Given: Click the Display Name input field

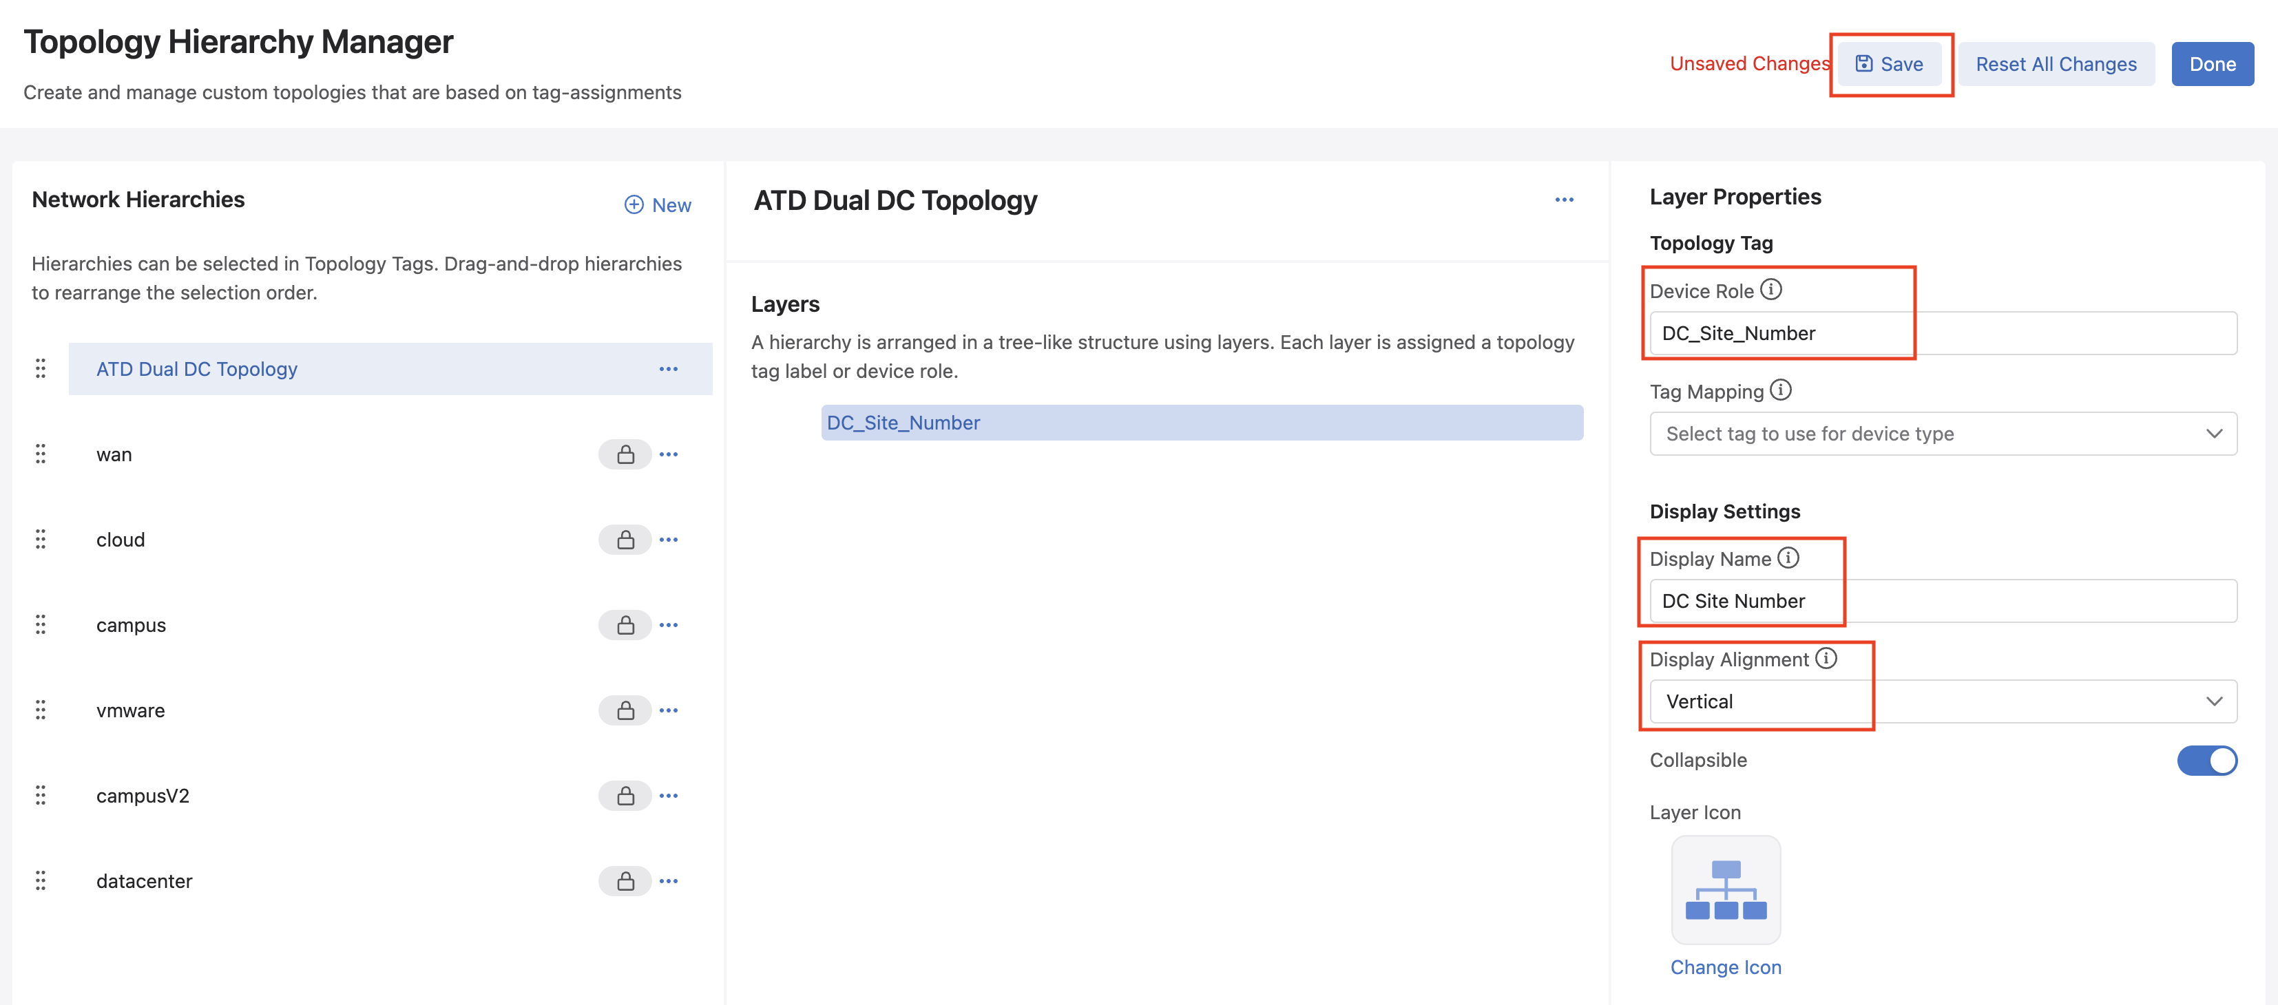Looking at the screenshot, I should pos(1943,602).
